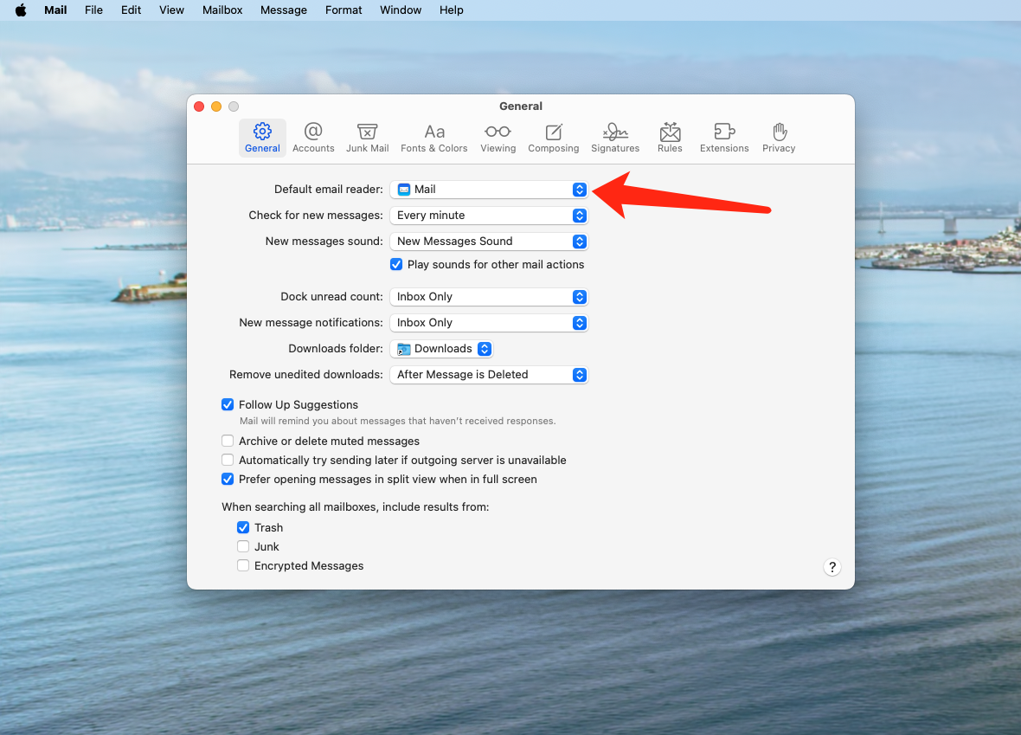Open the Privacy settings pane
The image size is (1021, 735).
779,138
